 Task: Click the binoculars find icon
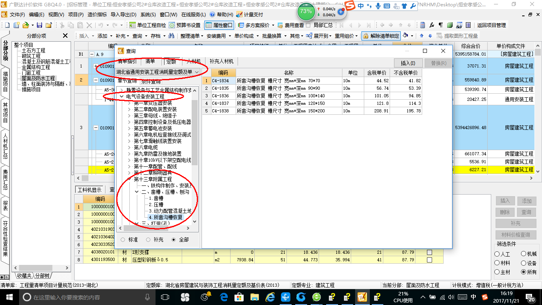coord(171,36)
